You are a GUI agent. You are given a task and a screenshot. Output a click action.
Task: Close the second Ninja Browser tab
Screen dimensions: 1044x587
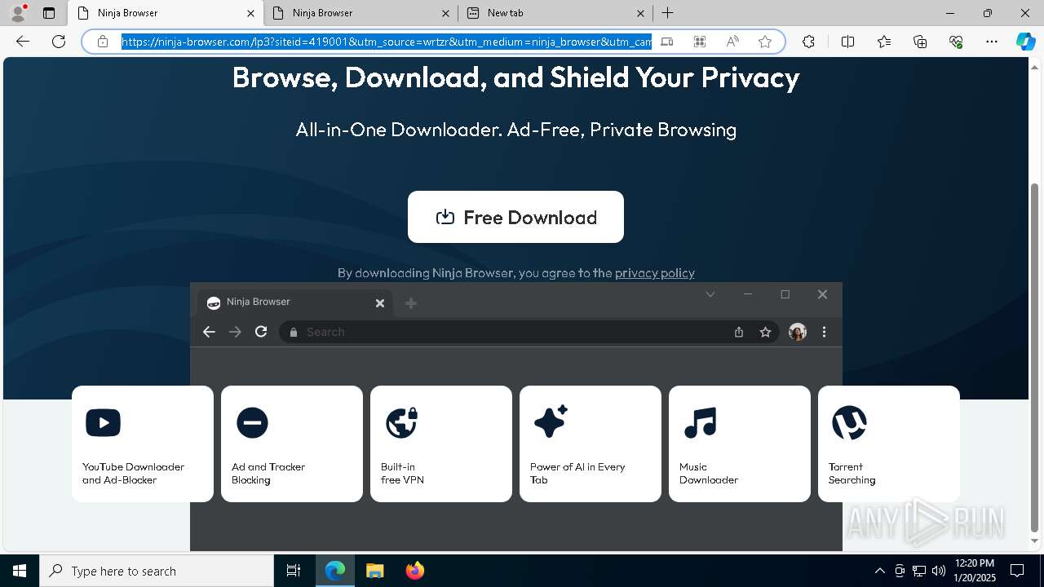pyautogui.click(x=445, y=13)
